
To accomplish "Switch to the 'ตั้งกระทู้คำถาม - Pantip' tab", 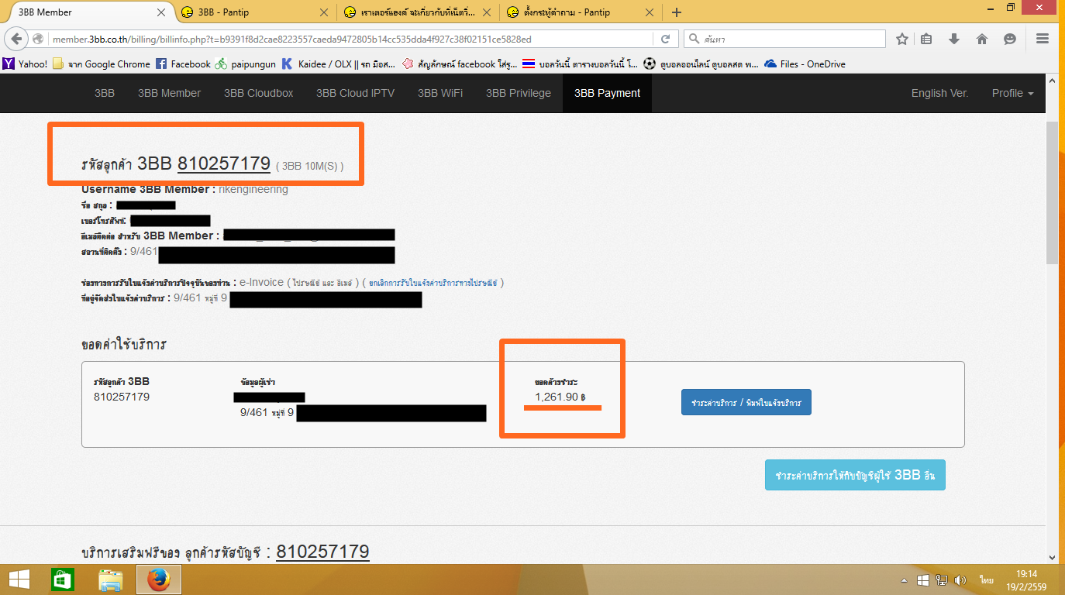I will click(581, 12).
